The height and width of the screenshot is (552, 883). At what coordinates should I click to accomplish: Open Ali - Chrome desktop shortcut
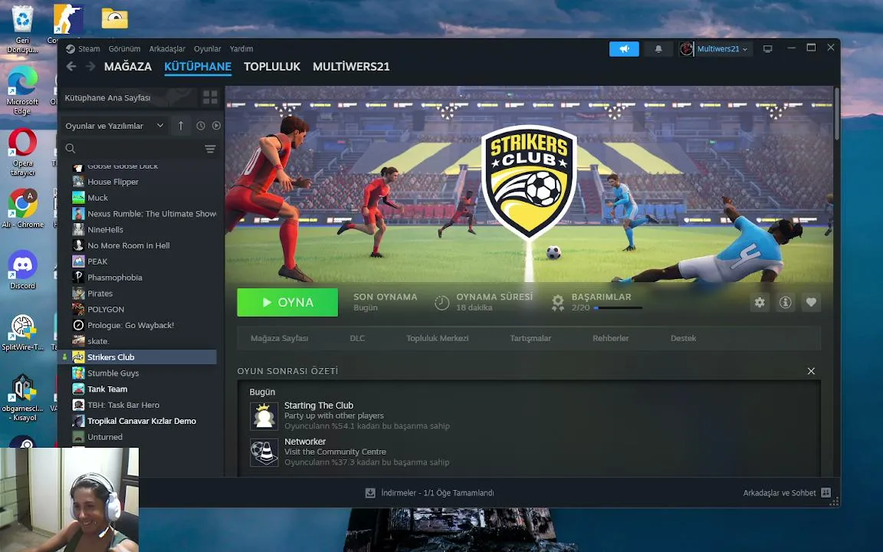click(x=22, y=209)
